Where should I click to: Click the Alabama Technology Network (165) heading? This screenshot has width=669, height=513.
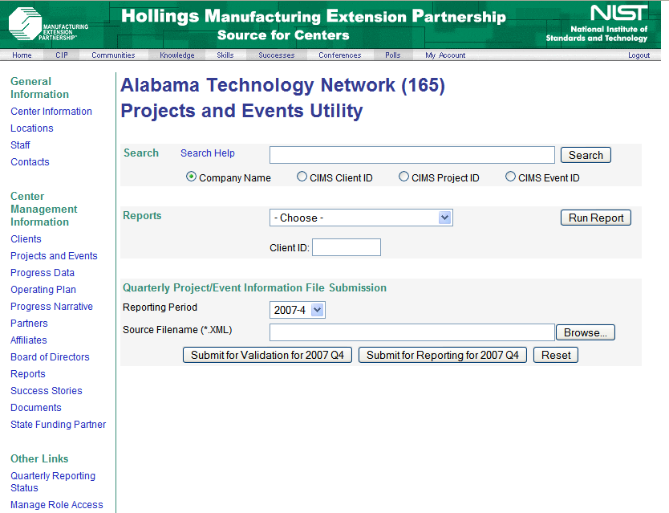(283, 85)
